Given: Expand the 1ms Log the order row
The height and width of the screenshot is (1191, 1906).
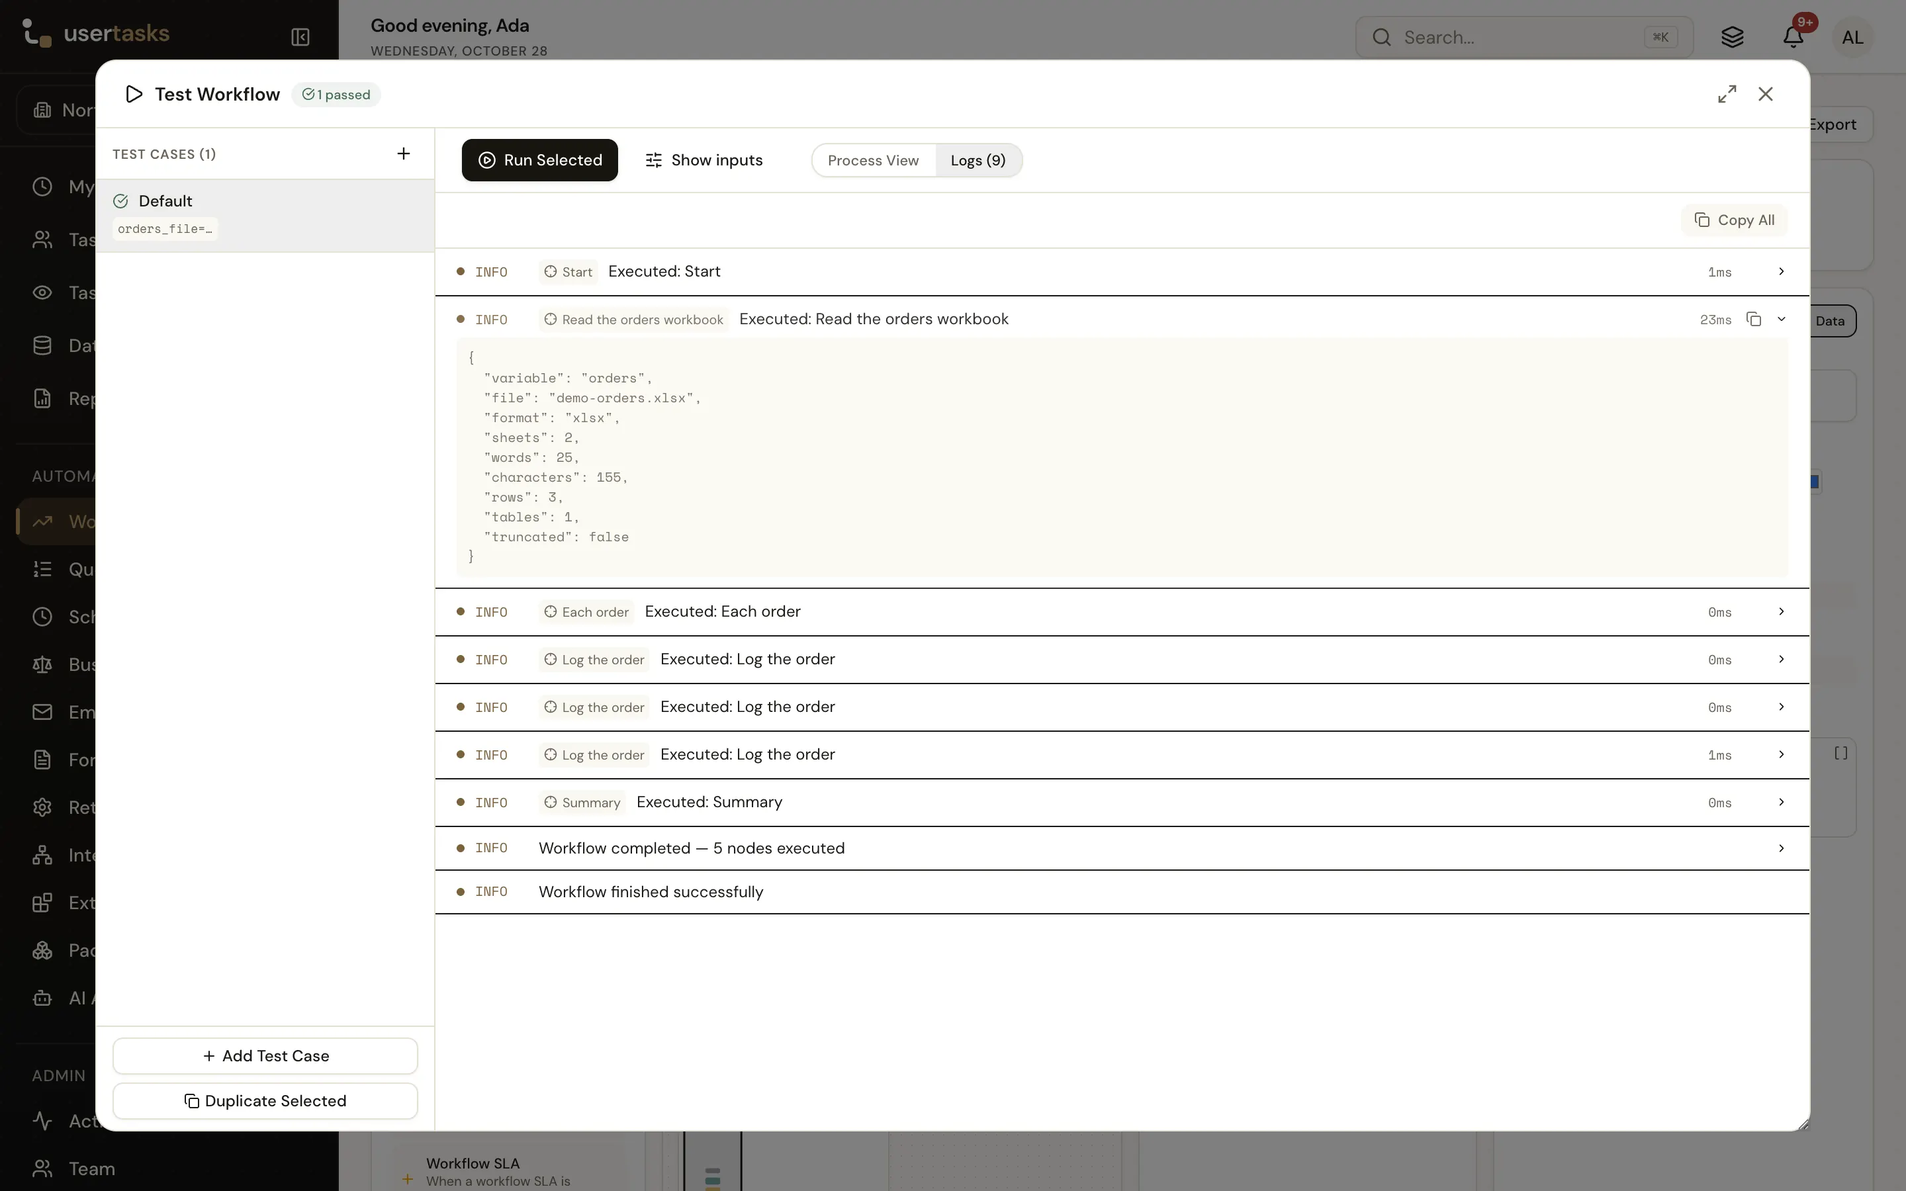Looking at the screenshot, I should point(1781,754).
